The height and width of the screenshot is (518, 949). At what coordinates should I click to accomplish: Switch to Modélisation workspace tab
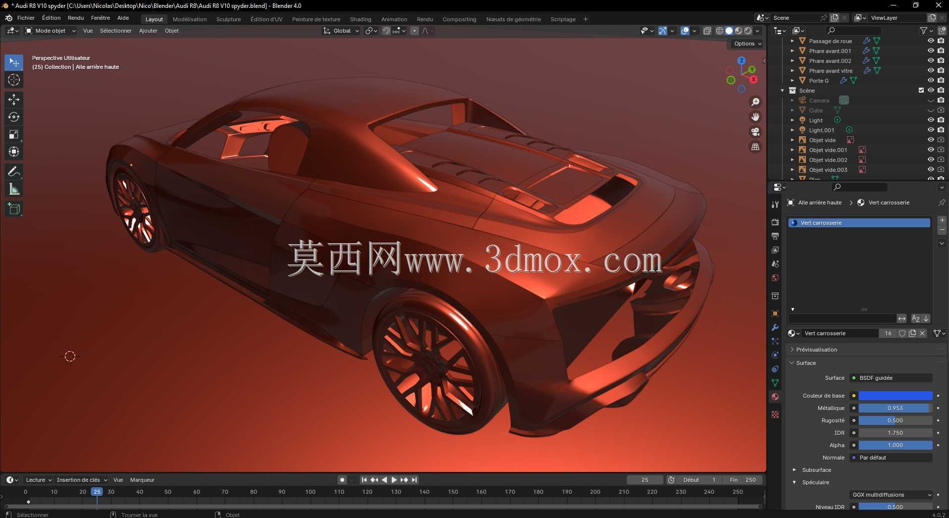pos(190,19)
